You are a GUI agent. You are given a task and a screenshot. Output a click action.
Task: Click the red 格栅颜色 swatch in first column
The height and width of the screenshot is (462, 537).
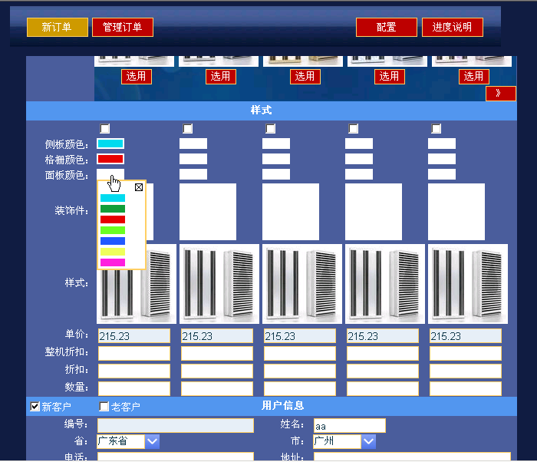click(110, 159)
